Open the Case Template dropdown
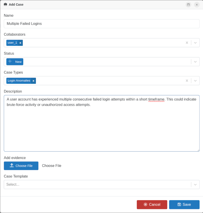Image resolution: width=203 pixels, height=213 pixels. (195, 185)
